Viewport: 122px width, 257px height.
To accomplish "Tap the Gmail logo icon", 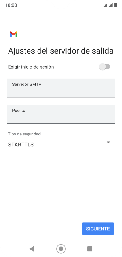I will tap(14, 34).
